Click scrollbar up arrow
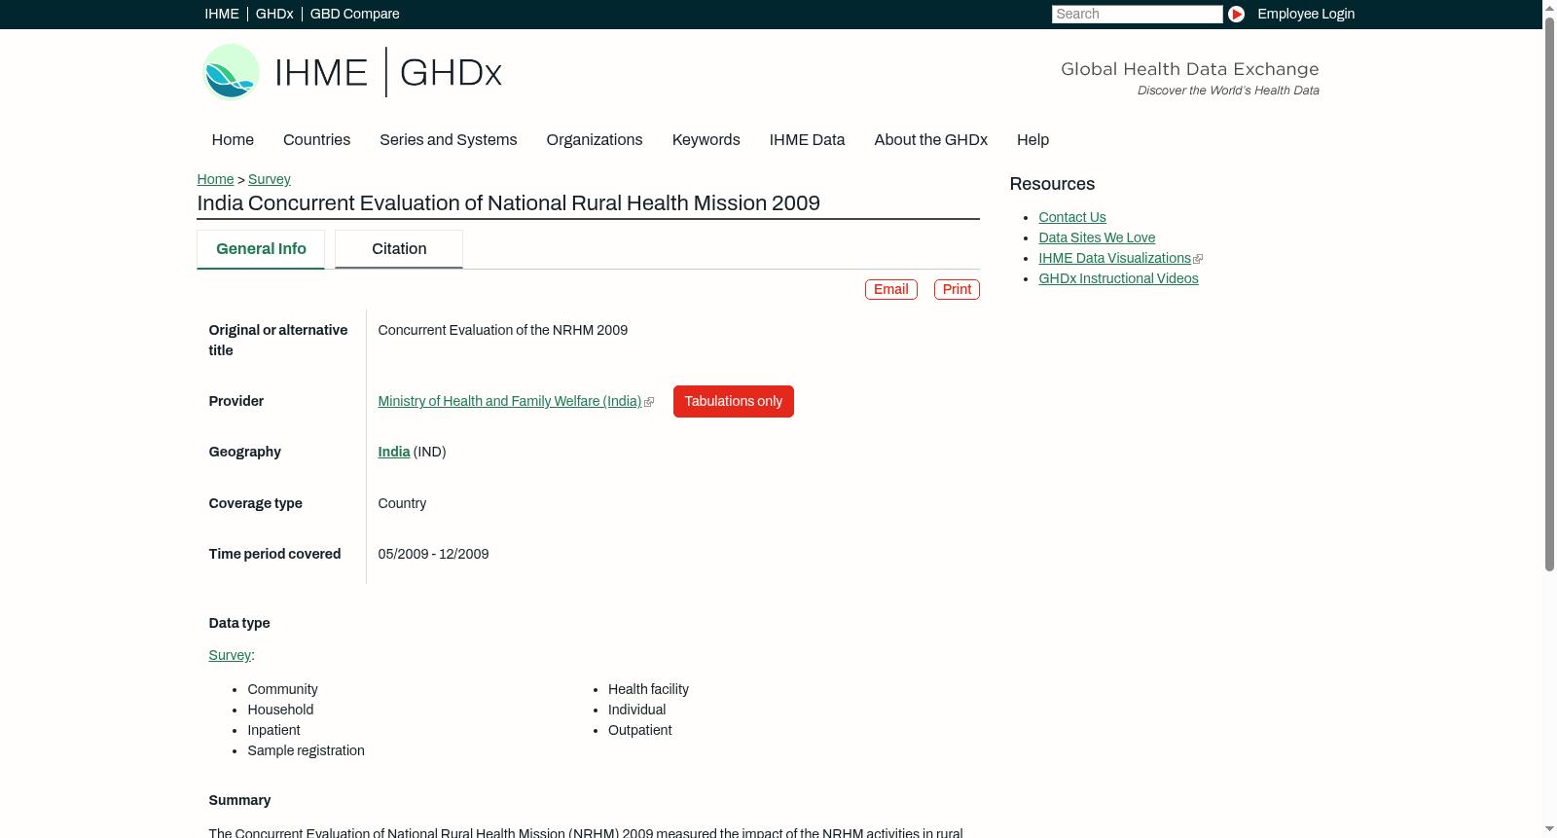The height and width of the screenshot is (838, 1557). click(1549, 7)
